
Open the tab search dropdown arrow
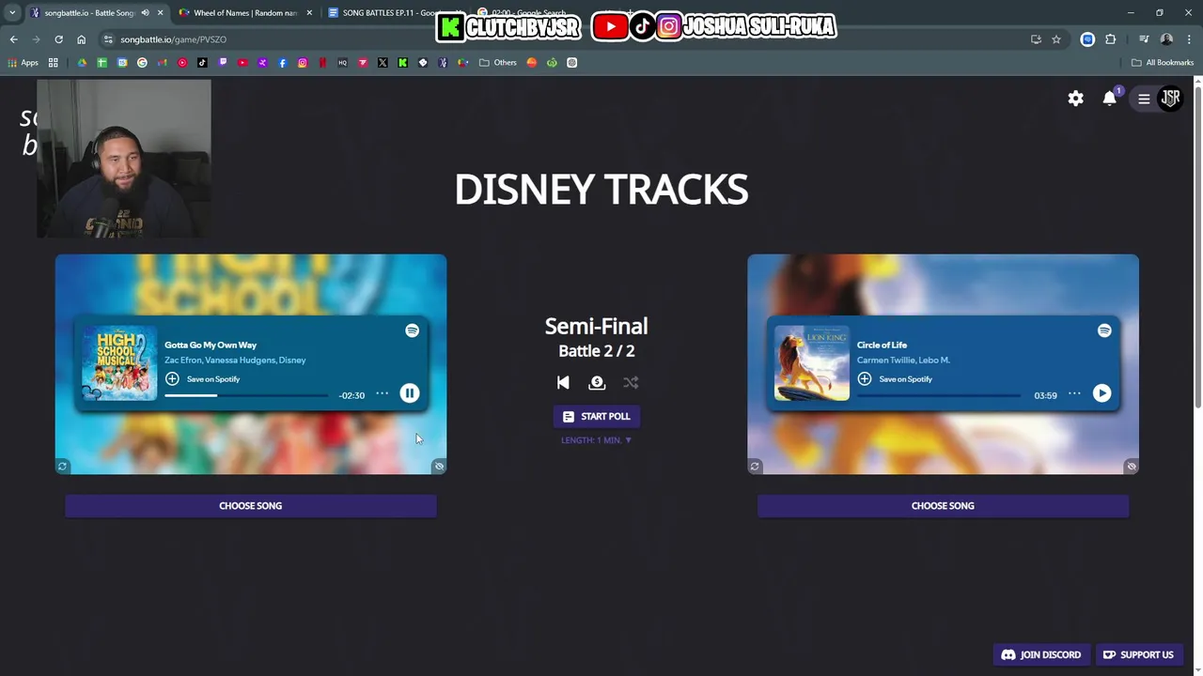pyautogui.click(x=12, y=13)
